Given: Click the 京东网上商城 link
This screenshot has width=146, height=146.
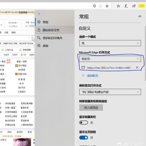Looking at the screenshot, I should (11, 116).
